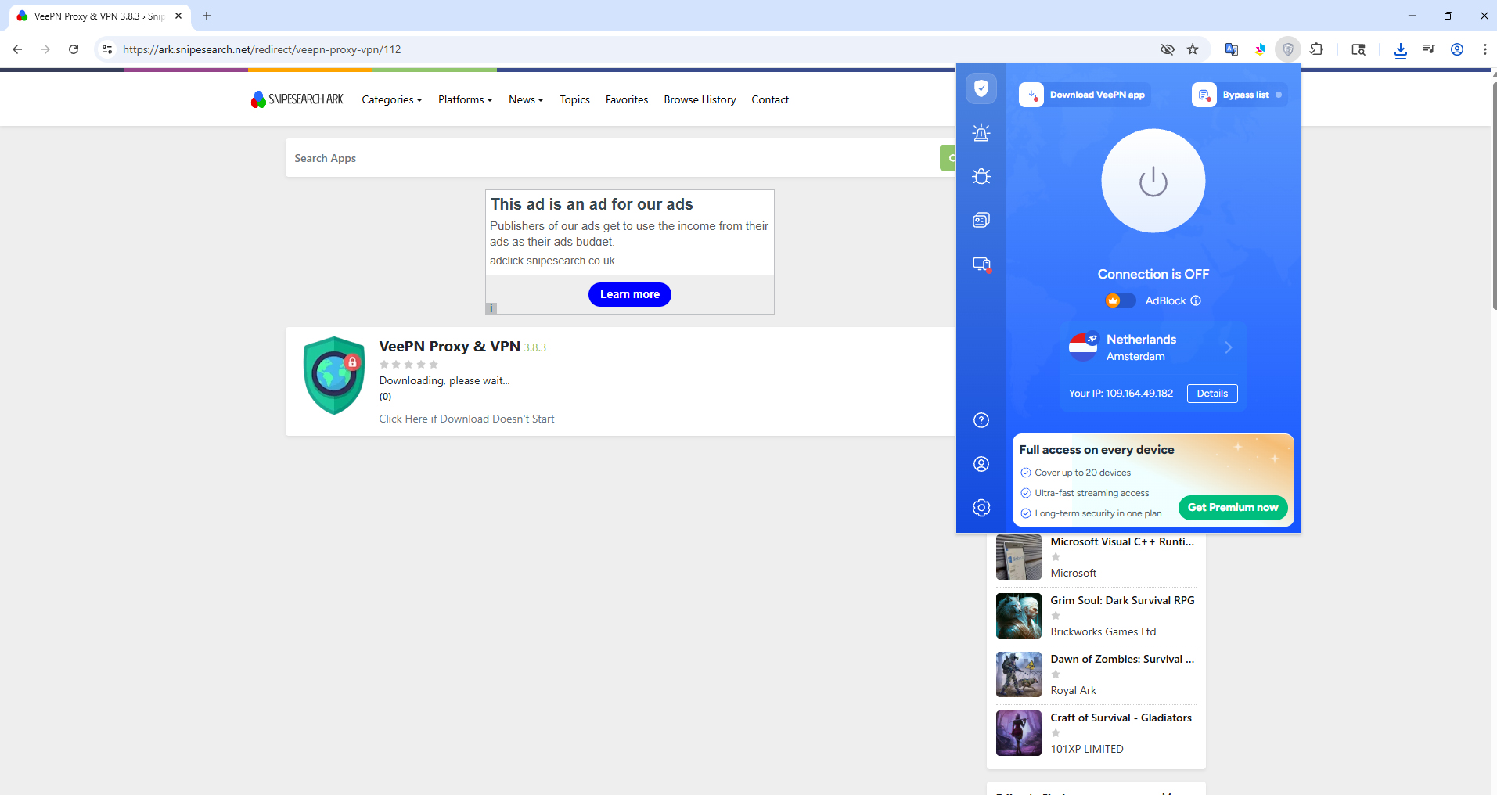The image size is (1497, 795).
Task: Open the VeePN account profile icon
Action: [981, 464]
